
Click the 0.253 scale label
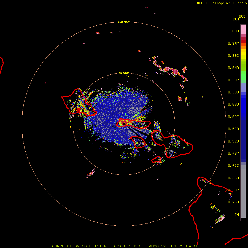[x=233, y=202]
